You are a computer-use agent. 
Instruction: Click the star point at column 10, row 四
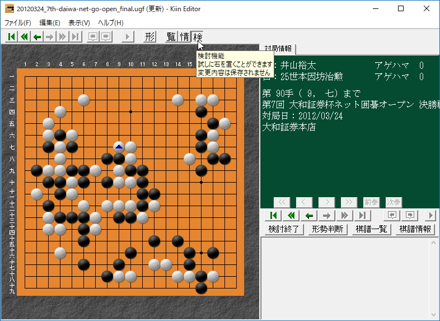[131, 112]
